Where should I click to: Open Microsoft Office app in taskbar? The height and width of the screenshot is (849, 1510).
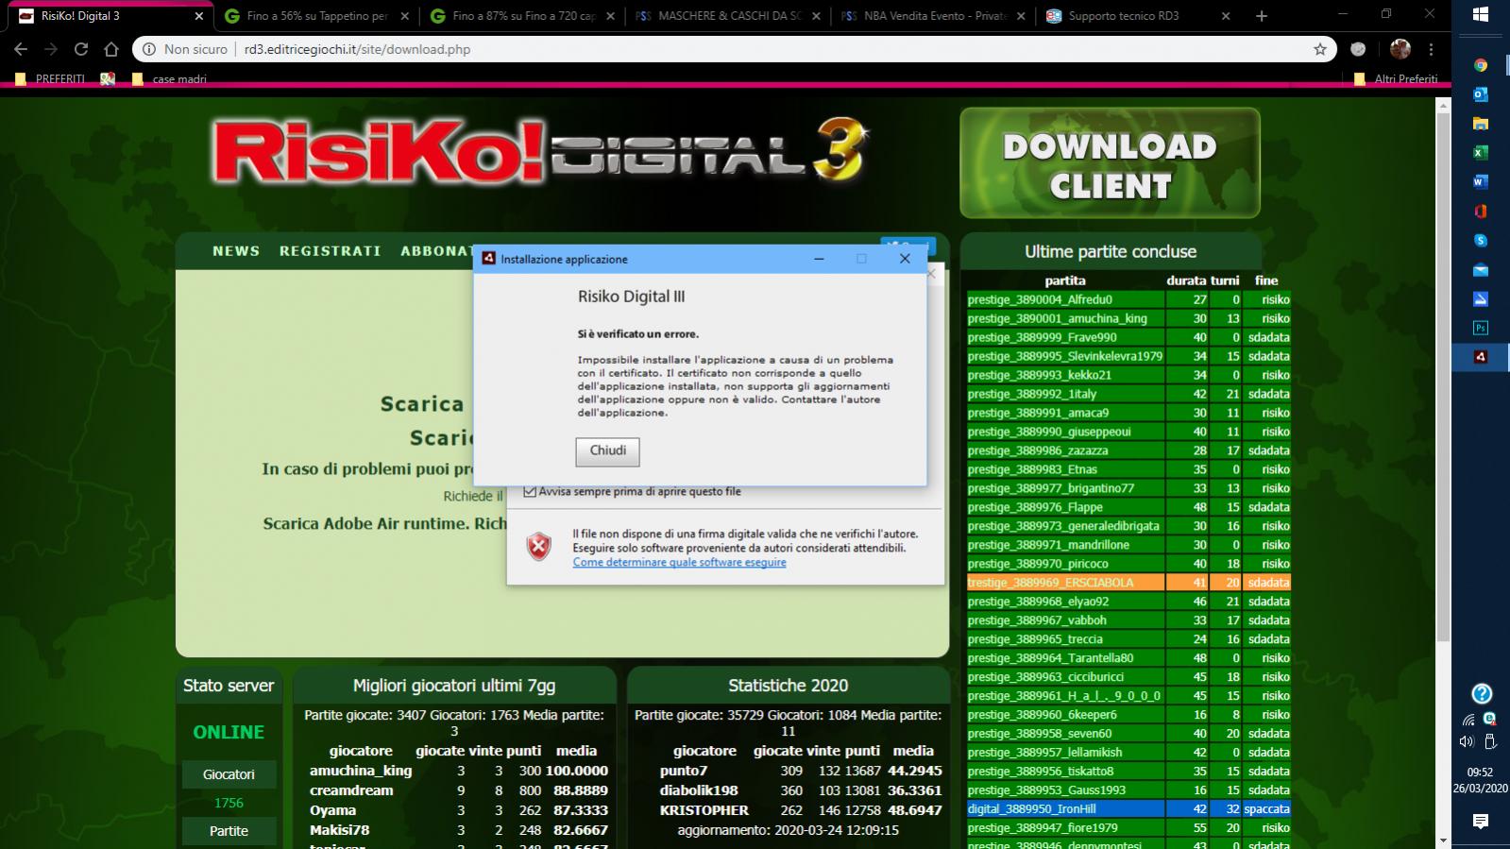point(1481,211)
